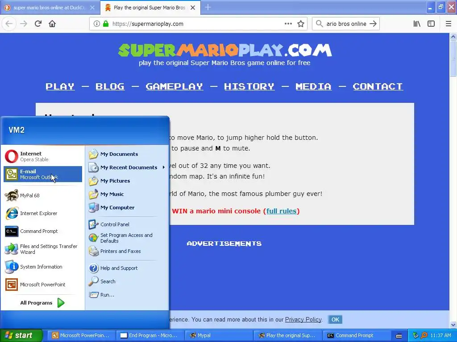Accept cookie notice with OK button
The width and height of the screenshot is (457, 342).
[335, 319]
